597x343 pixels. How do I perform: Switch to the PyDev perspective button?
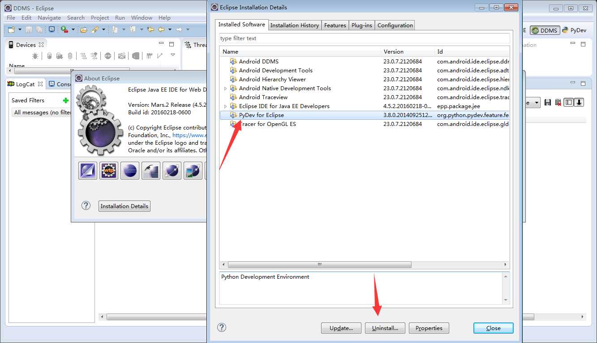coord(574,30)
